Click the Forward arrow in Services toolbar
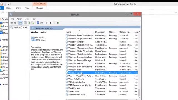The image size is (178, 100). click(x=15, y=23)
